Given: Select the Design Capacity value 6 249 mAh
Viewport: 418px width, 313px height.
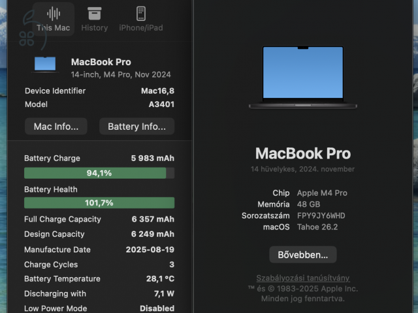Looking at the screenshot, I should tap(152, 234).
